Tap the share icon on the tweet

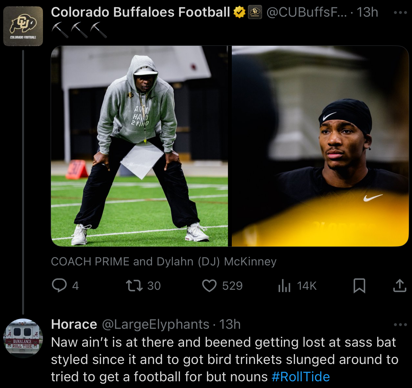pyautogui.click(x=399, y=286)
